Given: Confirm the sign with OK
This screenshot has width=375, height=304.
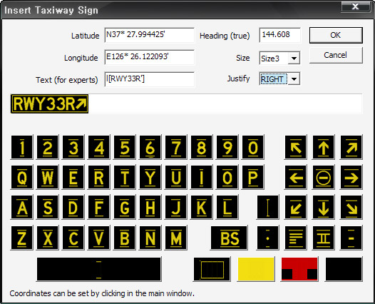Looking at the screenshot, I should (336, 35).
